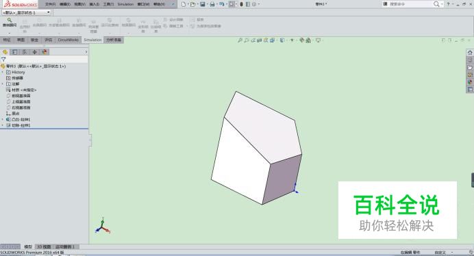Click the search magnifier icon in the command search box
The height and width of the screenshot is (256, 474).
(436, 4)
